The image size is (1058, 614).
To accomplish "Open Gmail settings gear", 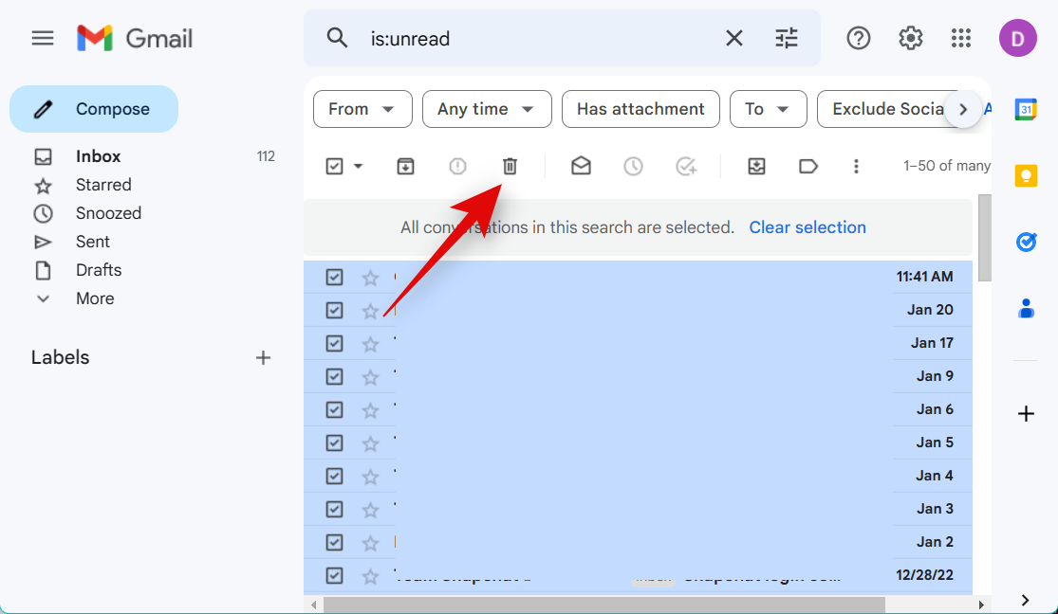I will 910,38.
